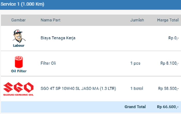Click the Harga Total column header
Screen dimensions: 181x114
(168, 20)
